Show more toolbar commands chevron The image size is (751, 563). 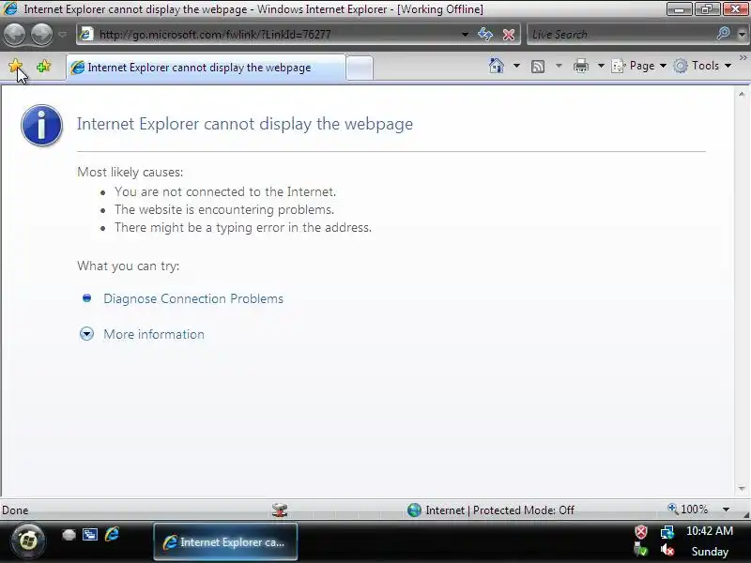[743, 58]
